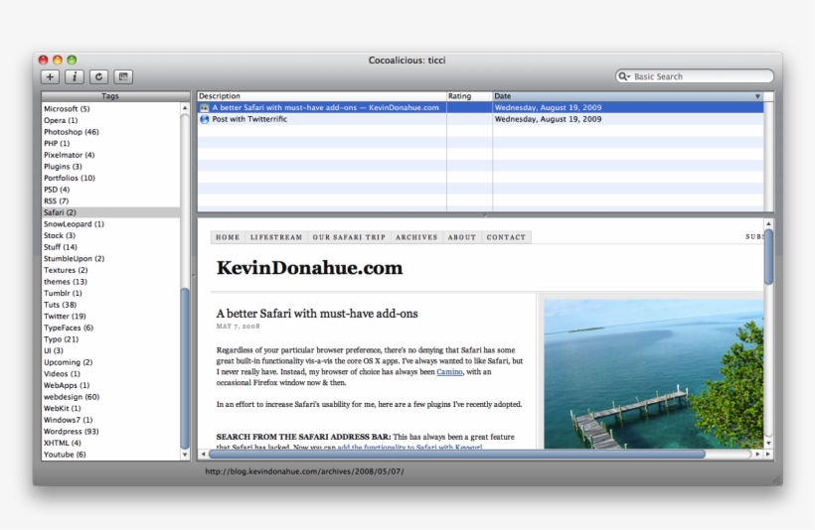This screenshot has height=530, width=815.
Task: Open the OUR SAFARI TRIP tab
Action: tap(349, 237)
